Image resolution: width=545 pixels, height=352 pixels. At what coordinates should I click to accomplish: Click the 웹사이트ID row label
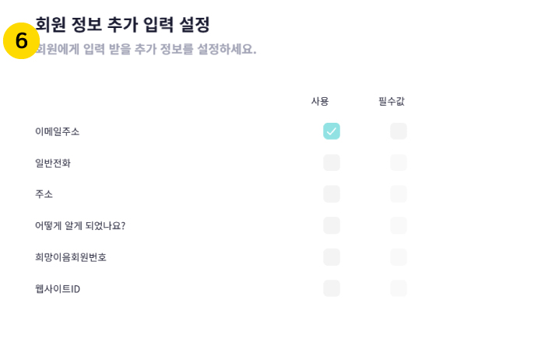pos(58,288)
